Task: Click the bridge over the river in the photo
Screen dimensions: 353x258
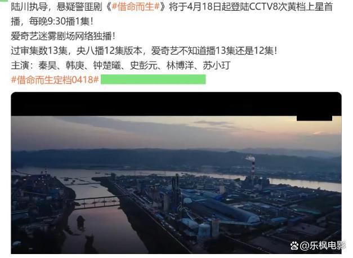Action: [x=96, y=202]
